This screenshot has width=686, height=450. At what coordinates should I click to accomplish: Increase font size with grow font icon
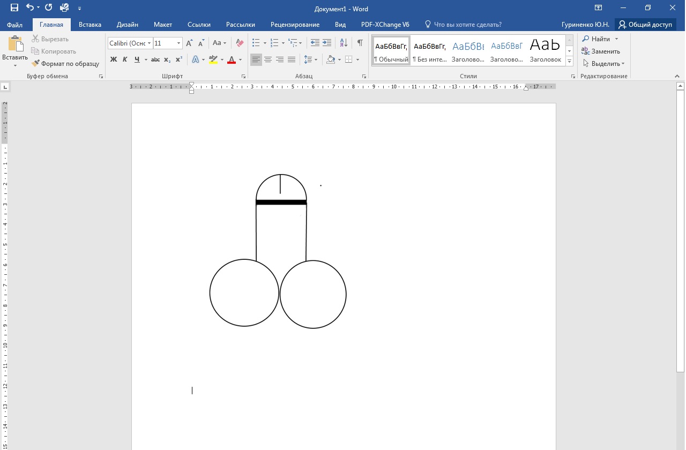189,43
